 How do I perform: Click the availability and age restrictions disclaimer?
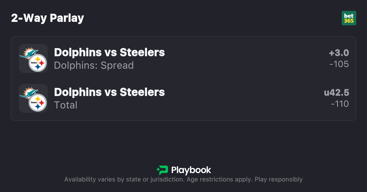click(x=183, y=180)
